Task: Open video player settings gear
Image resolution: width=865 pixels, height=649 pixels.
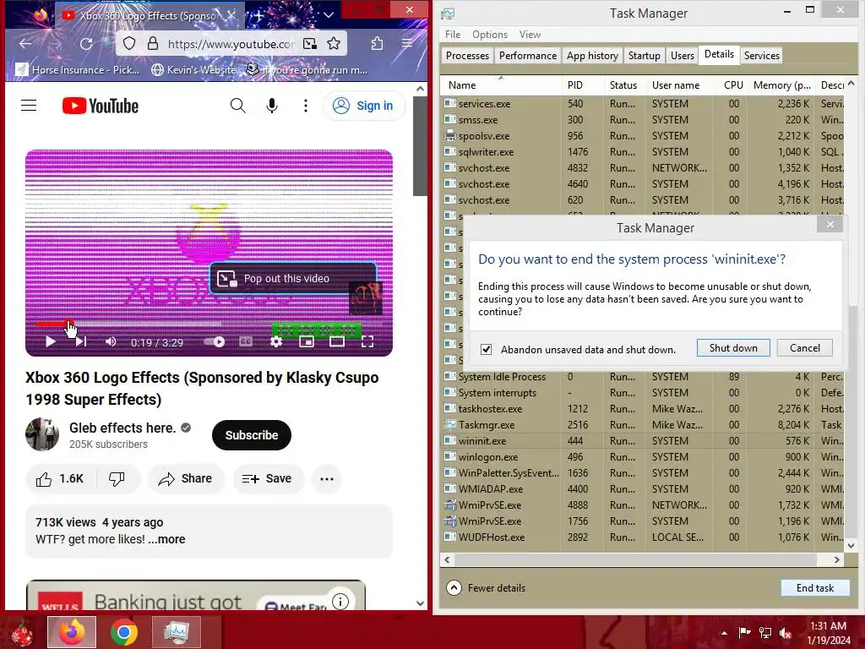Action: click(x=276, y=342)
